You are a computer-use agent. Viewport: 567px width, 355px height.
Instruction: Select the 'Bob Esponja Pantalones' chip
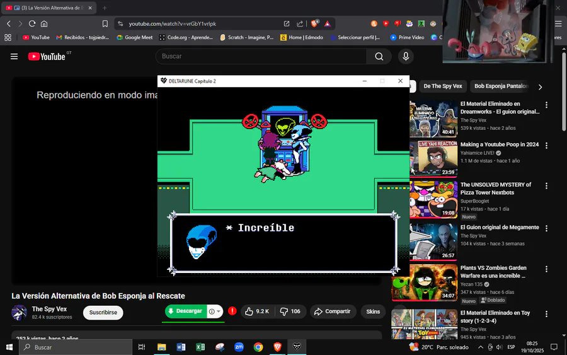pos(501,86)
